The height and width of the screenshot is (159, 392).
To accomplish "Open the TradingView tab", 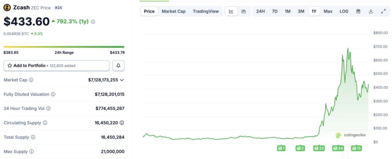I will point(206,11).
